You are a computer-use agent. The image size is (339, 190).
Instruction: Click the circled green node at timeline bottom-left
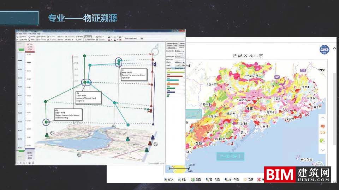click(x=46, y=122)
